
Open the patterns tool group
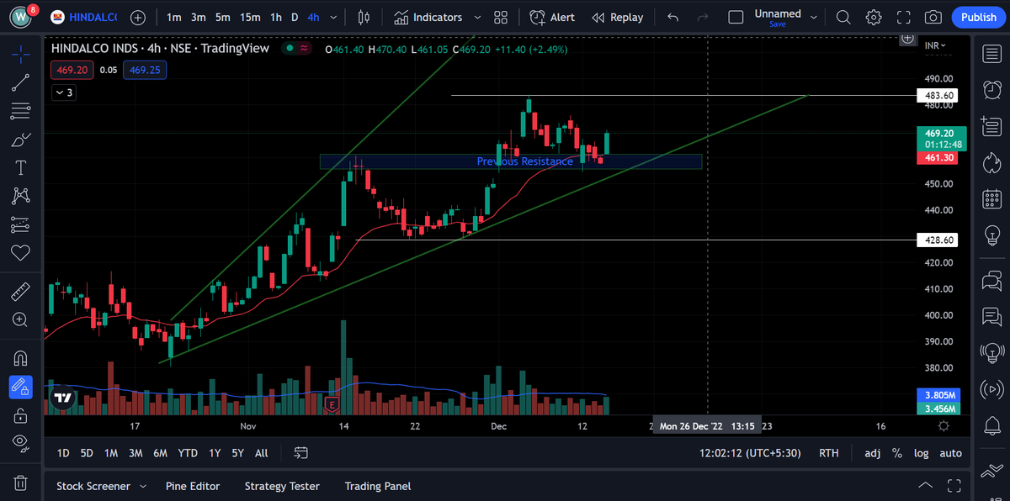(x=21, y=196)
